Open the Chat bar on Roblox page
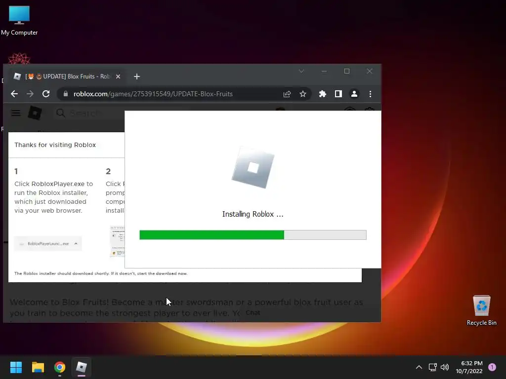Viewport: 506px width, 379px height. pos(253,312)
